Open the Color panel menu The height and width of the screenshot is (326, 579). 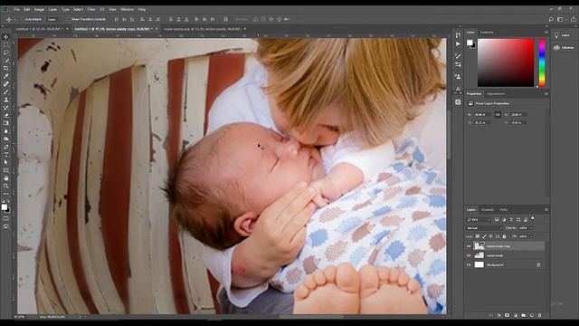coord(546,33)
